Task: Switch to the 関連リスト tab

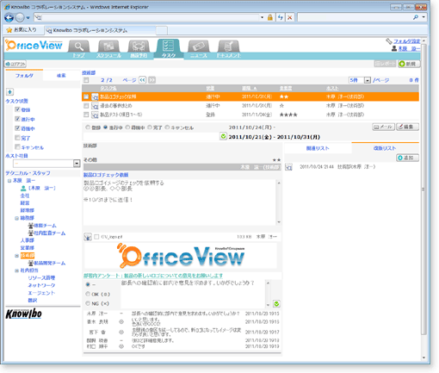Action: point(318,148)
